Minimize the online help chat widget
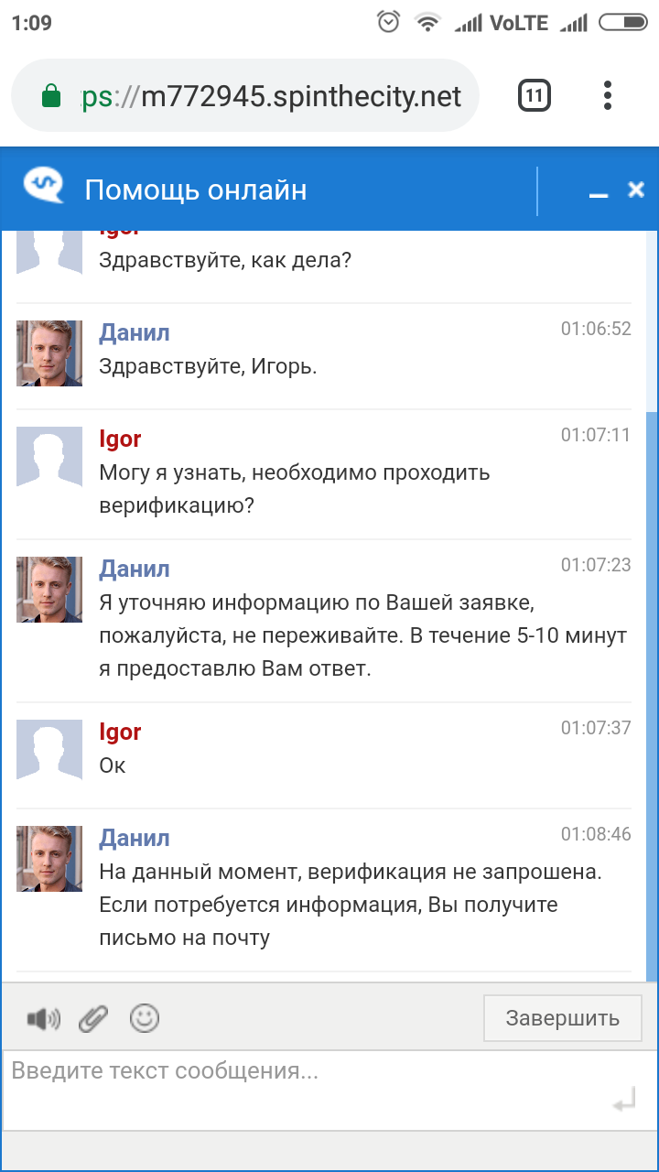659x1172 pixels. pyautogui.click(x=599, y=193)
